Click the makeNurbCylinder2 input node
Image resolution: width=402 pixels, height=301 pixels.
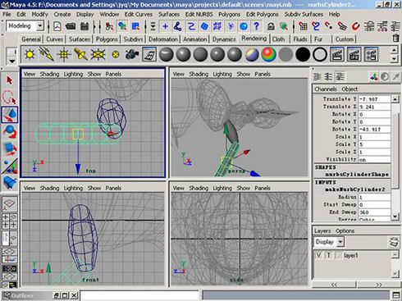point(354,189)
